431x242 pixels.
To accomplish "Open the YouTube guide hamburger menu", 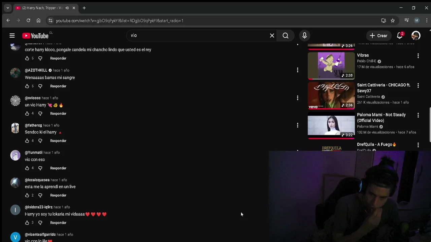I will tap(12, 36).
